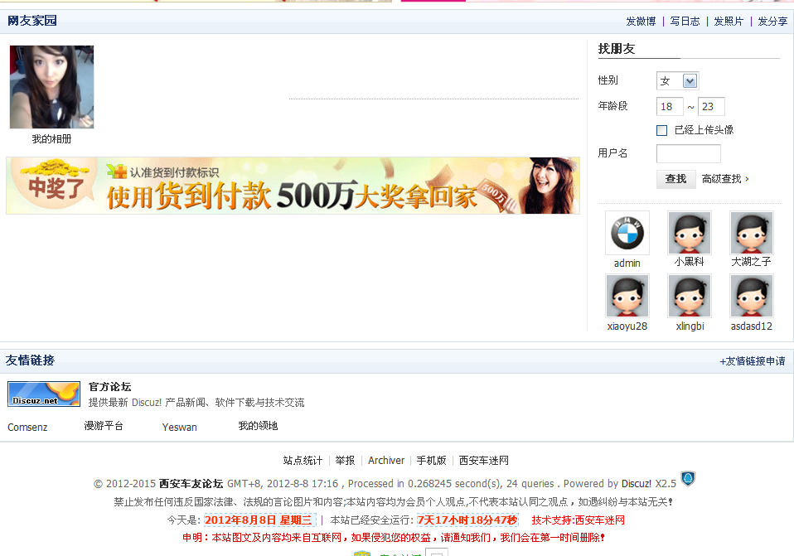Screen dimensions: 794x556
Task: Open 我的领地 friend link
Action: (258, 426)
